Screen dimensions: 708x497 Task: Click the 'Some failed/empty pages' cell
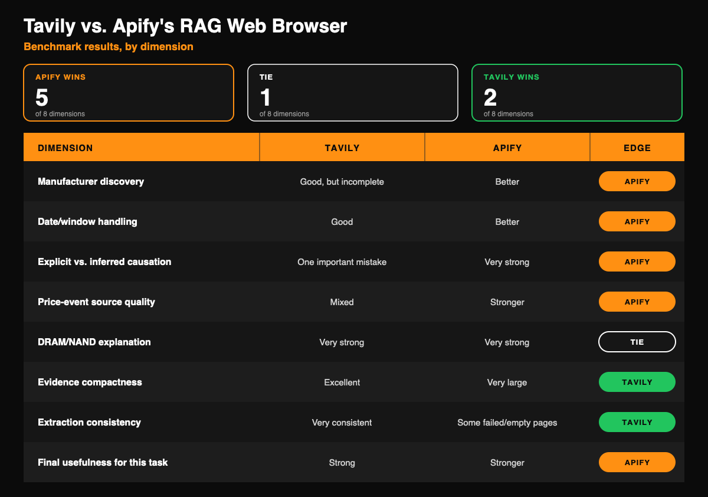coord(507,423)
